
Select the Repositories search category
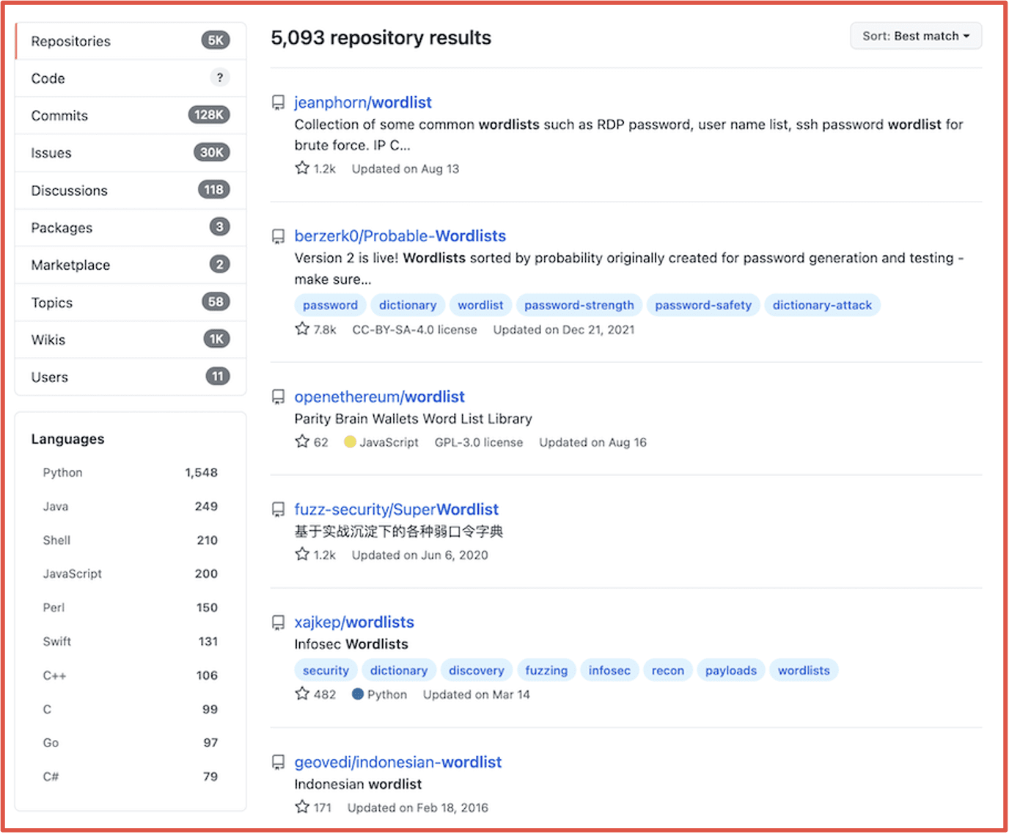pyautogui.click(x=131, y=41)
